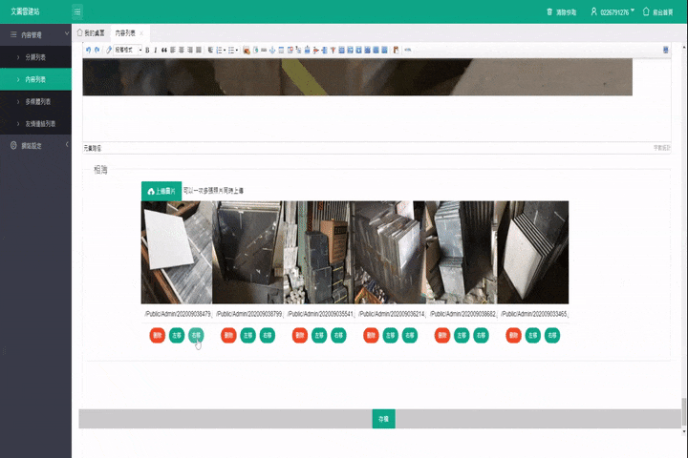Move image 038799 to the left
The image size is (688, 458).
[247, 335]
